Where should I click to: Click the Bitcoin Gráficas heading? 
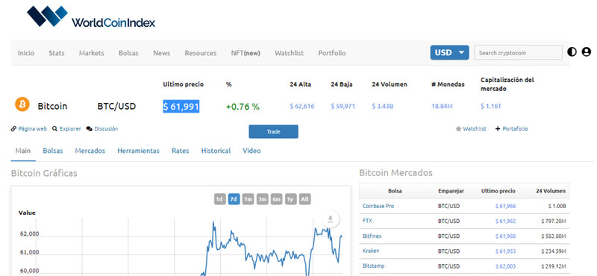click(44, 173)
